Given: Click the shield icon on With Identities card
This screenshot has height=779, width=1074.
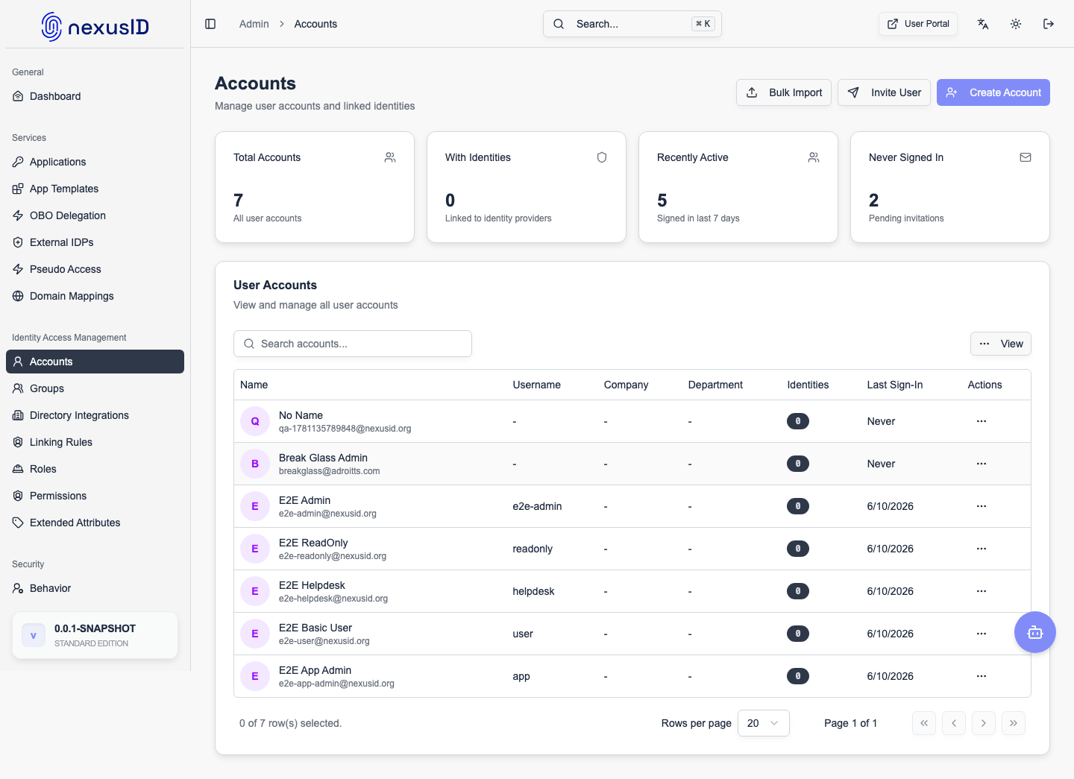Looking at the screenshot, I should (x=602, y=157).
